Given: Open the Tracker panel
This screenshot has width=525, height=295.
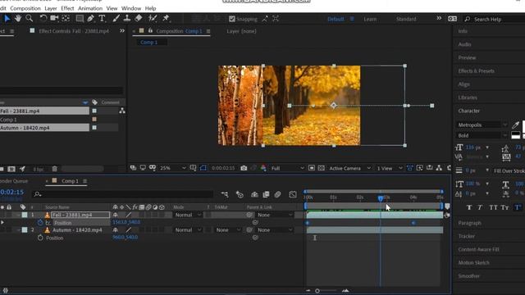Looking at the screenshot, I should pos(467,236).
